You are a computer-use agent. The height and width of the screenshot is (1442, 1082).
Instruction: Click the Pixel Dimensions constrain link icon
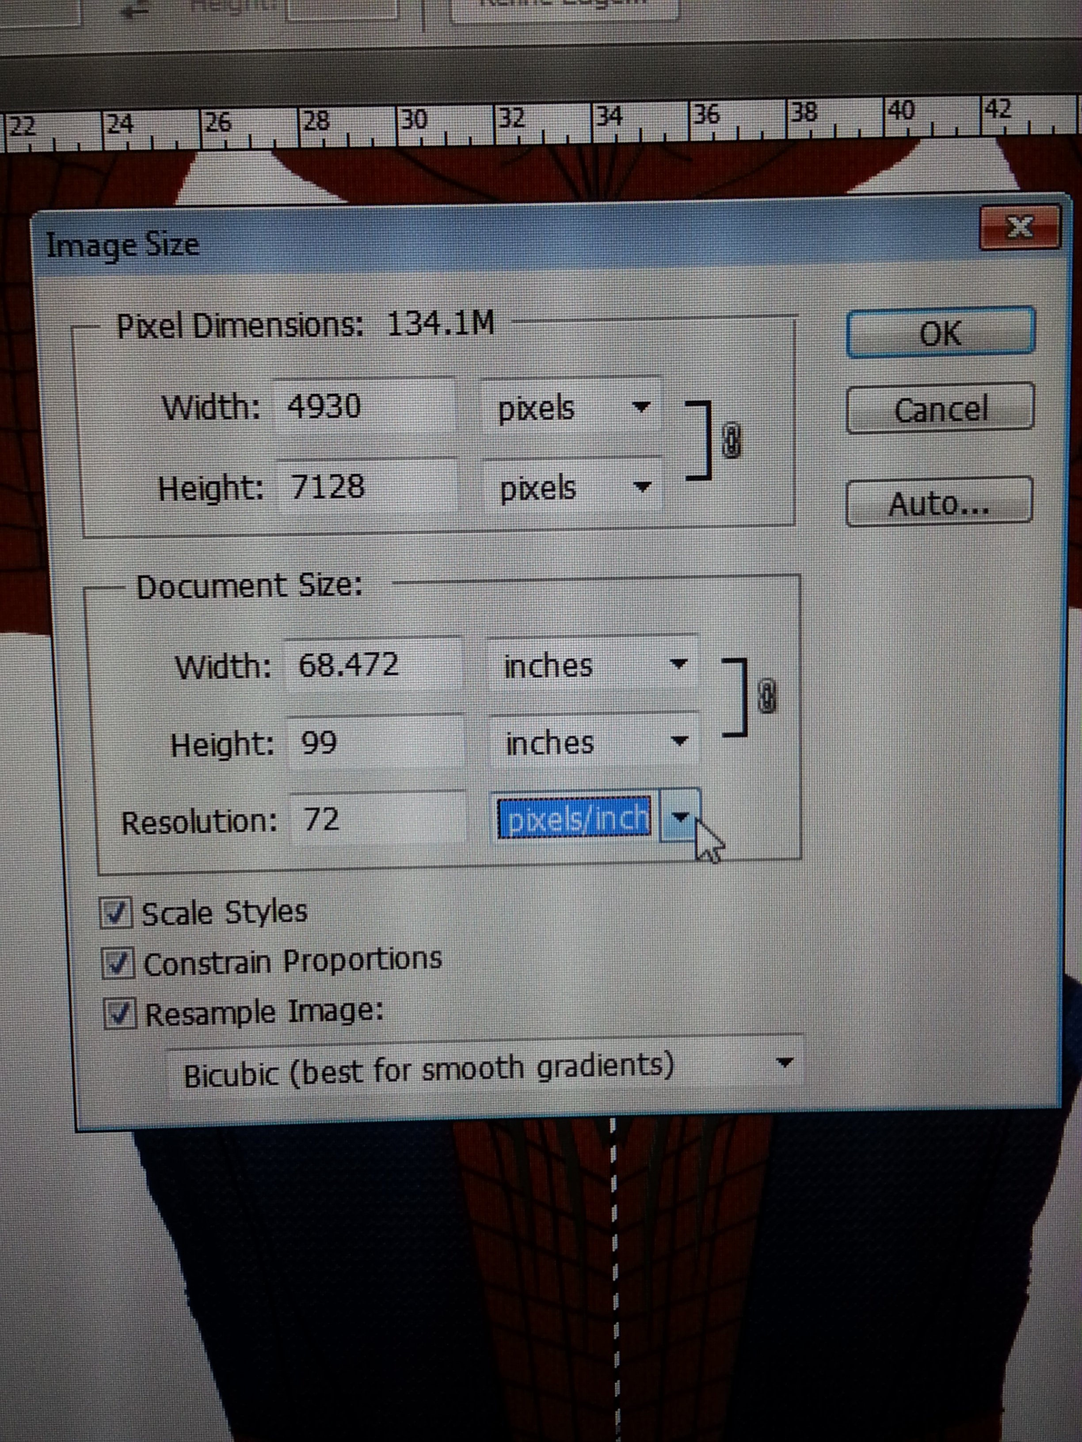point(732,440)
